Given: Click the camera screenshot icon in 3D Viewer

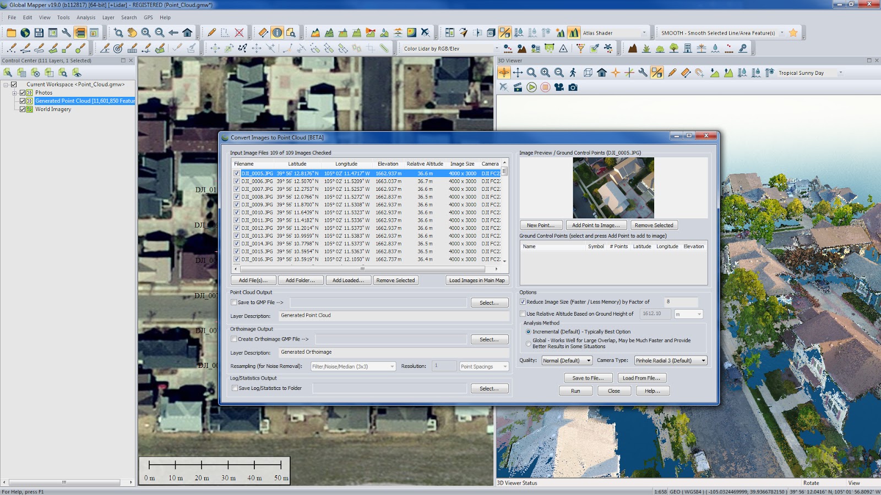Looking at the screenshot, I should coord(573,87).
